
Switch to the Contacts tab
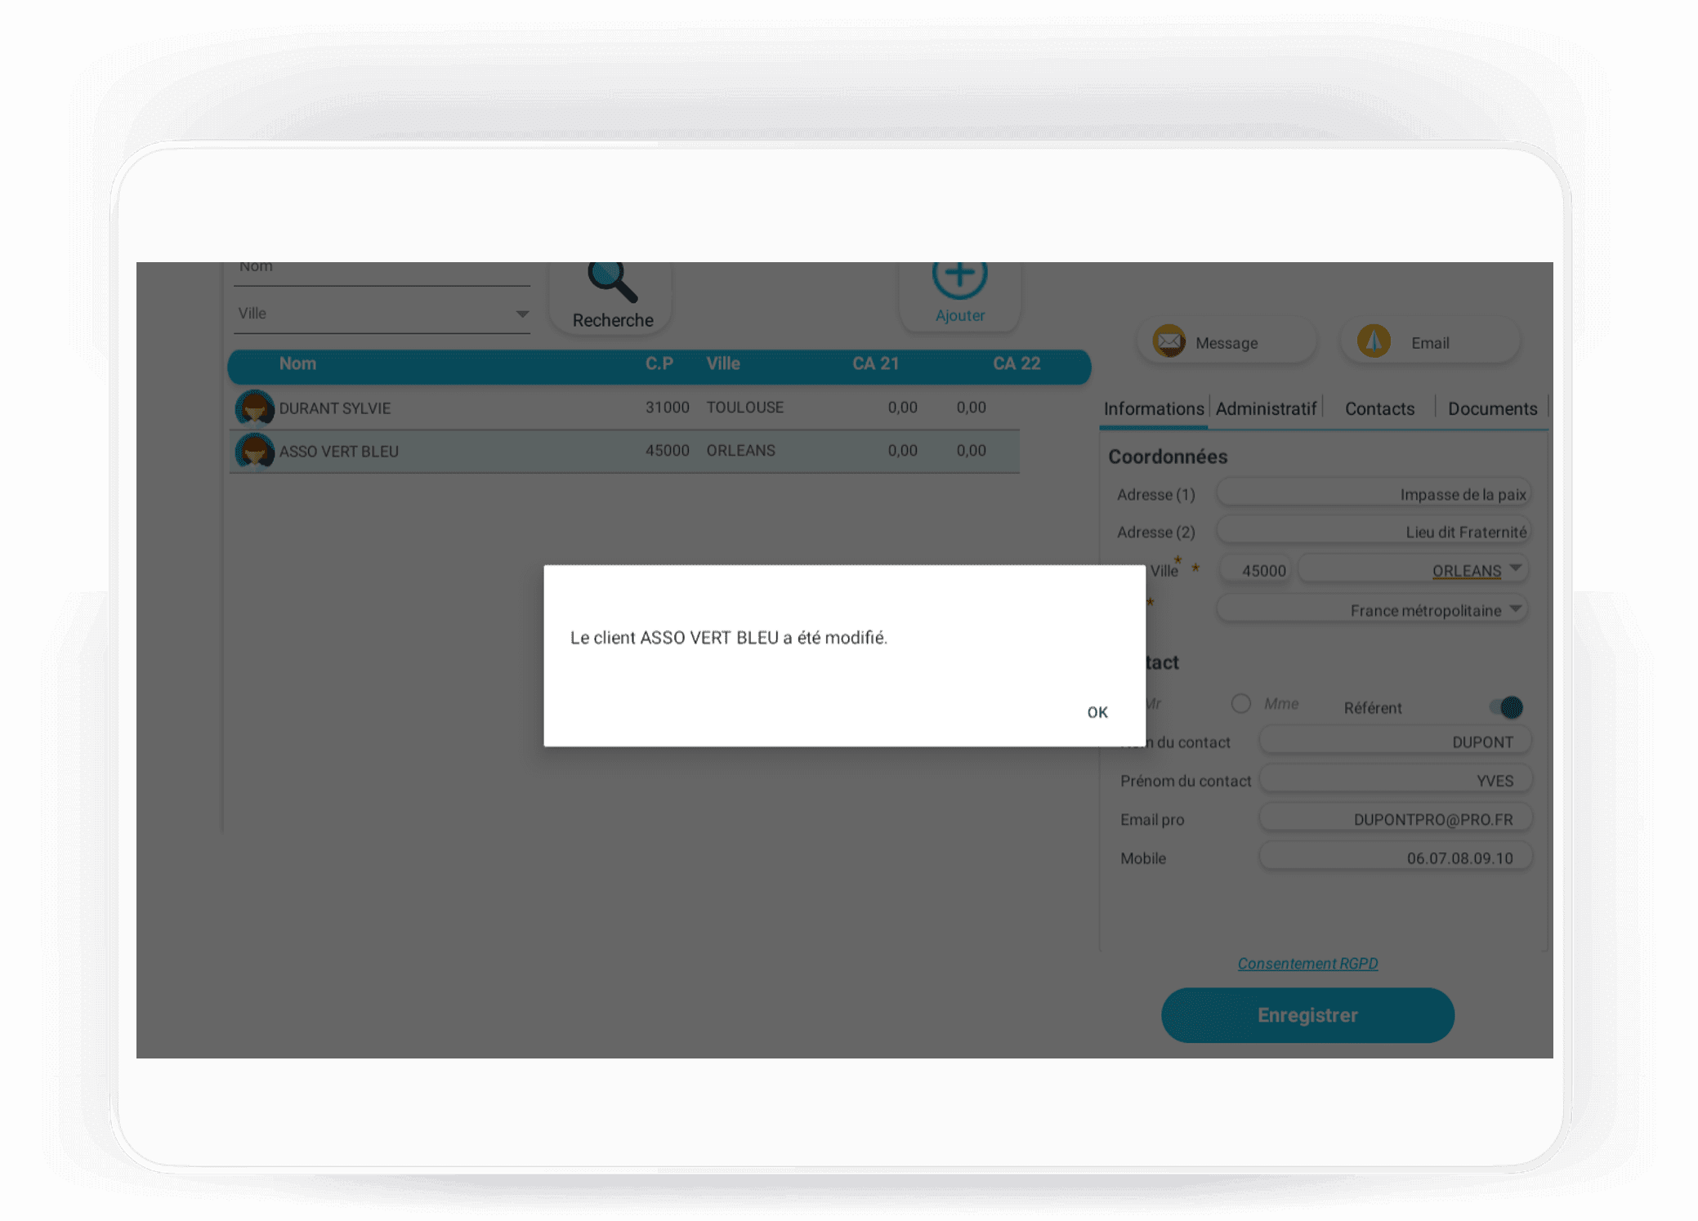pyautogui.click(x=1379, y=408)
